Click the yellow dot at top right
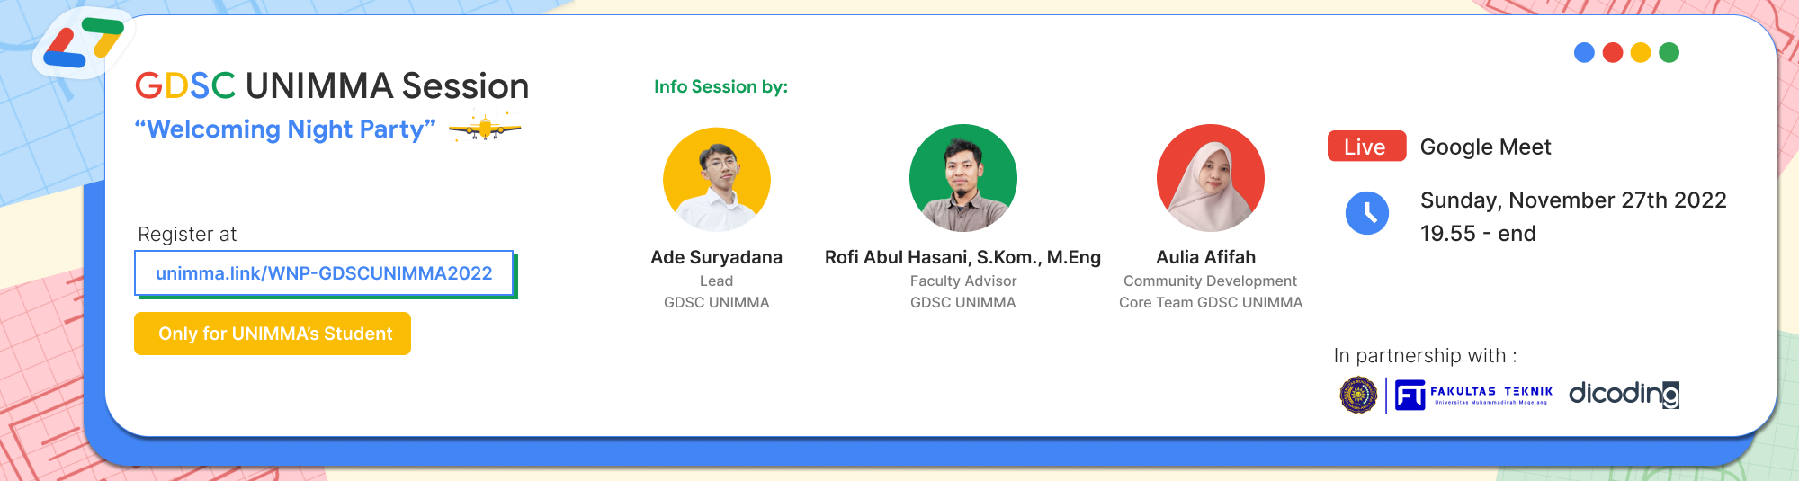 pos(1641,53)
